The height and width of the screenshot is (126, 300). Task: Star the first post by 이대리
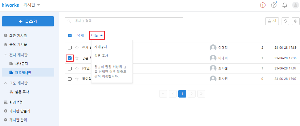click(77, 48)
